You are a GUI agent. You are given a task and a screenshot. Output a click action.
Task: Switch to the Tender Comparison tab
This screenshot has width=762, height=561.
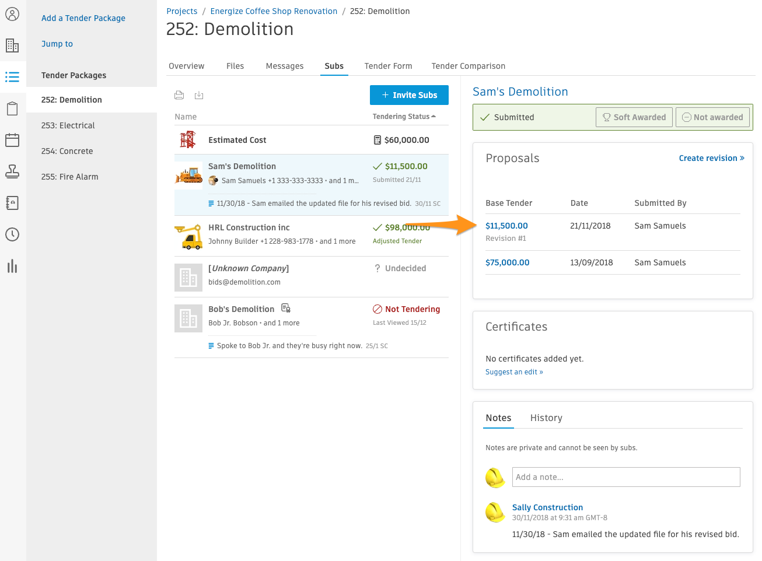point(469,66)
